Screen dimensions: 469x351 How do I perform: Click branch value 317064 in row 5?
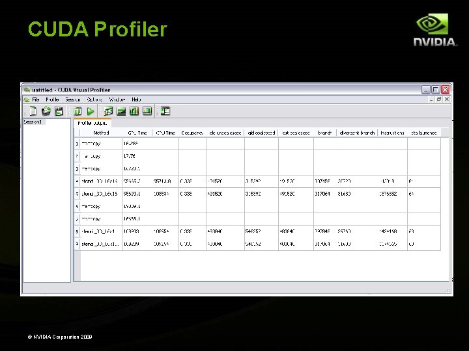click(322, 194)
